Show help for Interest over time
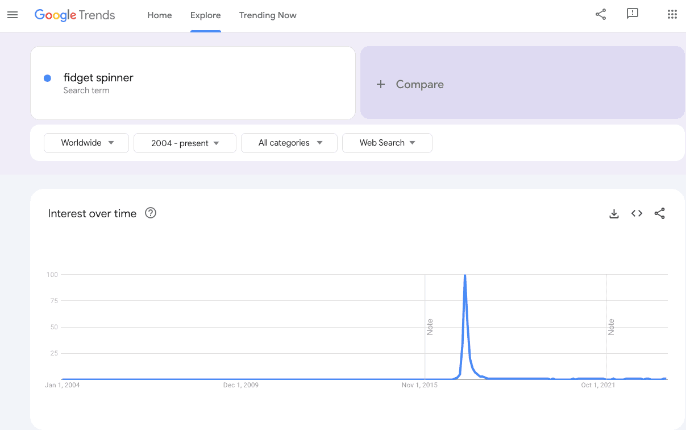This screenshot has height=430, width=686. [x=151, y=213]
